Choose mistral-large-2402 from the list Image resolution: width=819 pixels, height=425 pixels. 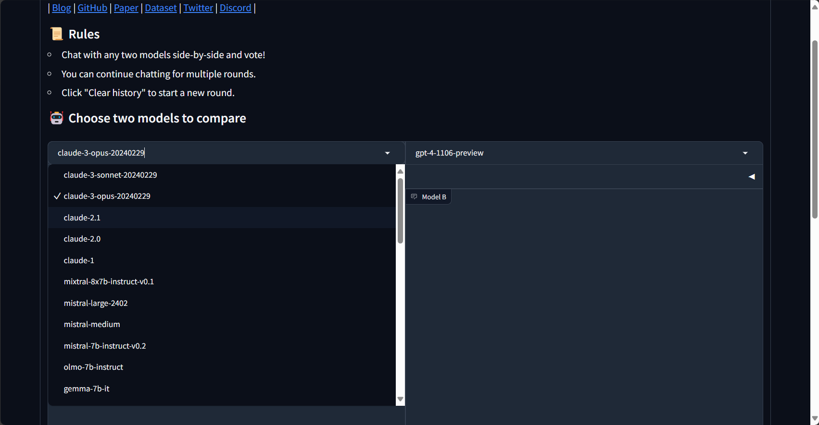tap(222, 303)
